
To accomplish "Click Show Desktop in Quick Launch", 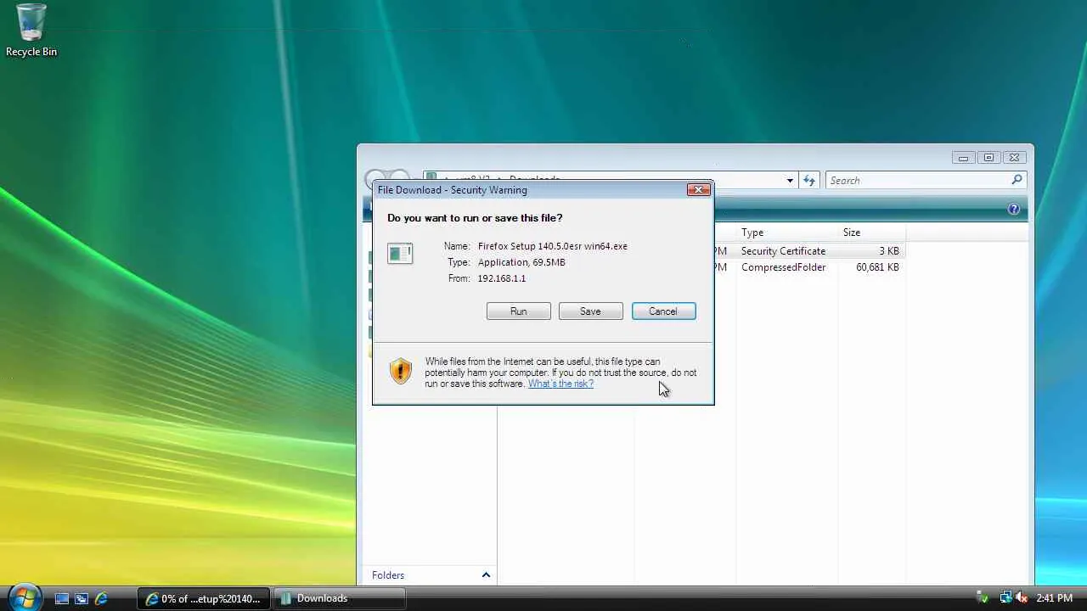I will coord(62,598).
